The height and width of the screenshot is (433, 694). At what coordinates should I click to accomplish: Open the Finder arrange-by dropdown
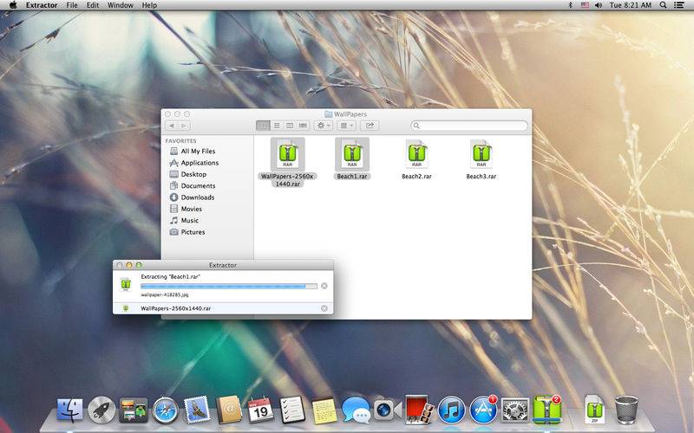[x=346, y=126]
